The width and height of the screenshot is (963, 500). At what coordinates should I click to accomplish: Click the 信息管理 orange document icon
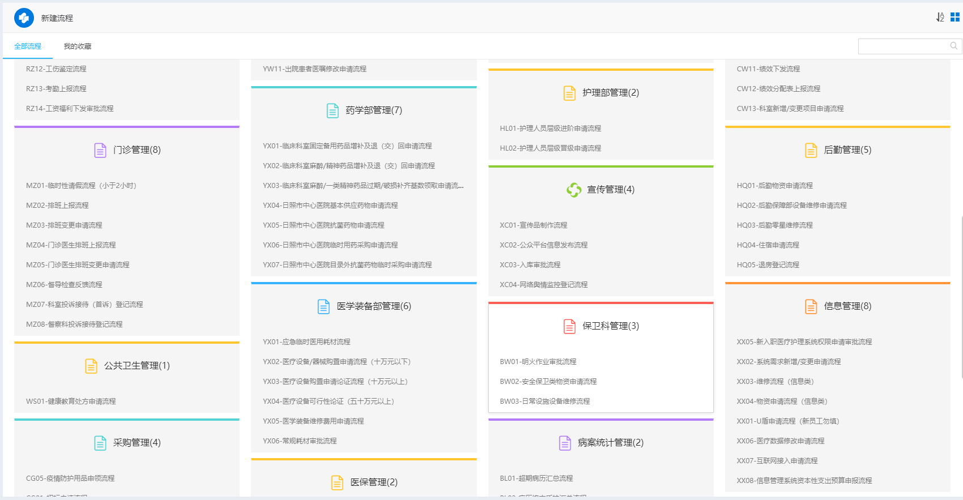(811, 306)
